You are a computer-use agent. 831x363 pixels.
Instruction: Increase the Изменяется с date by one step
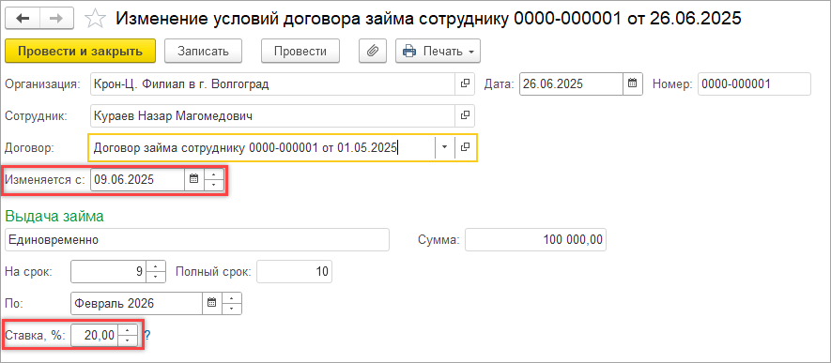point(213,174)
